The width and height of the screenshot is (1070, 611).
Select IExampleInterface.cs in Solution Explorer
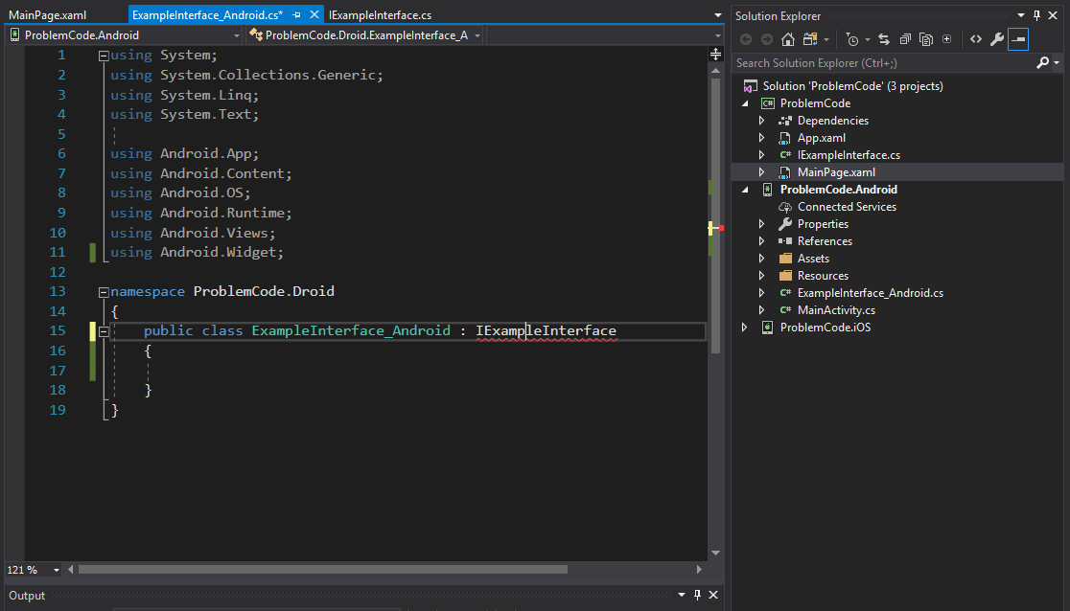(x=849, y=155)
